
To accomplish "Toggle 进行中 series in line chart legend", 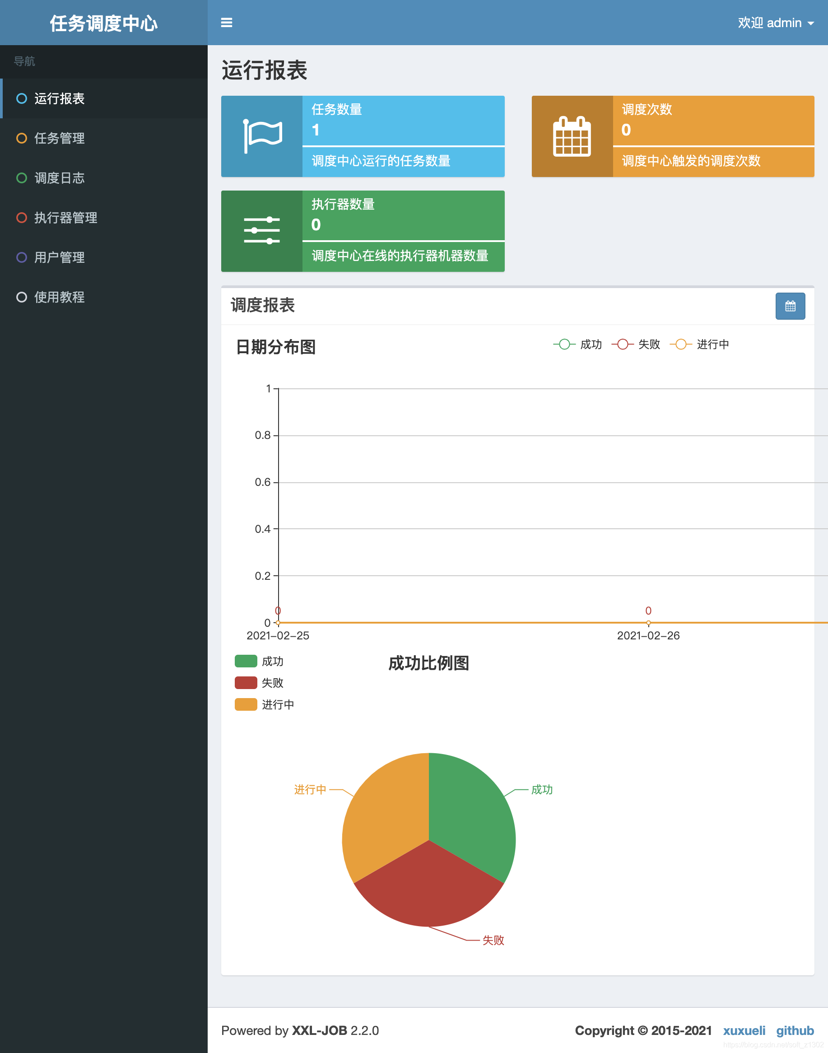I will pos(699,344).
